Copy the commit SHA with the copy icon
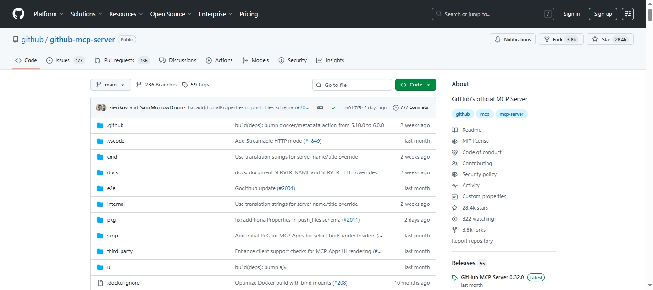Viewport: 653px width, 290px height. (x=320, y=107)
